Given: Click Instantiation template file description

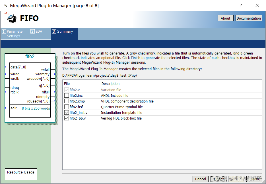Looking at the screenshot, I should pyautogui.click(x=121, y=112).
